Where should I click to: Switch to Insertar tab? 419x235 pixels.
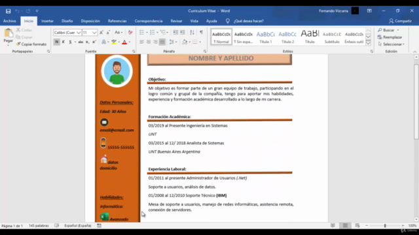(47, 21)
